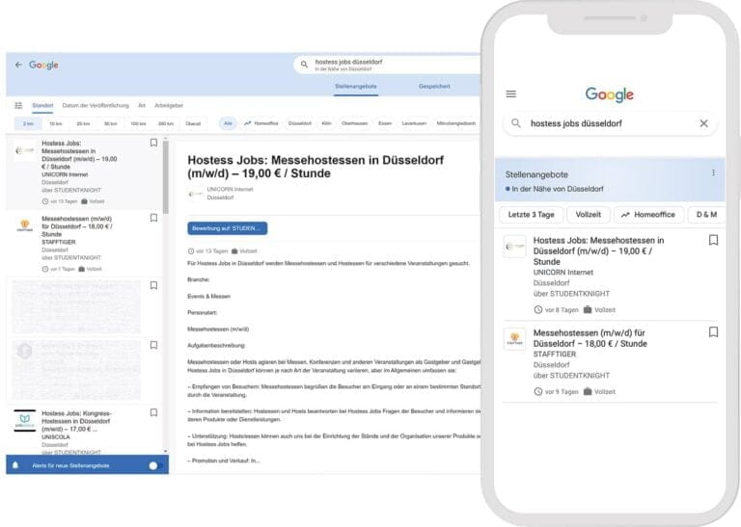
Task: Select the Leverkusen city chip
Action: pos(414,123)
